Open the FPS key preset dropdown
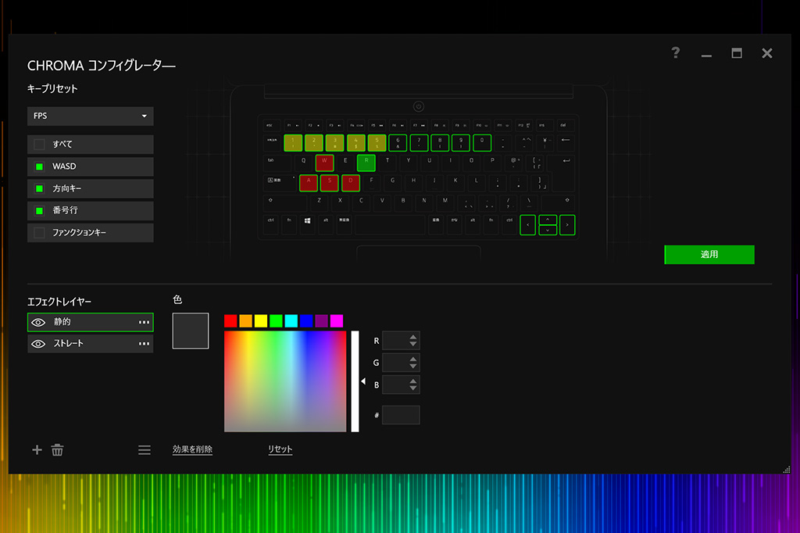This screenshot has height=533, width=800. [x=91, y=116]
